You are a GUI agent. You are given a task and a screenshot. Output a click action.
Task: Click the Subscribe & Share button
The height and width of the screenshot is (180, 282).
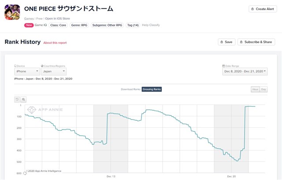(256, 42)
